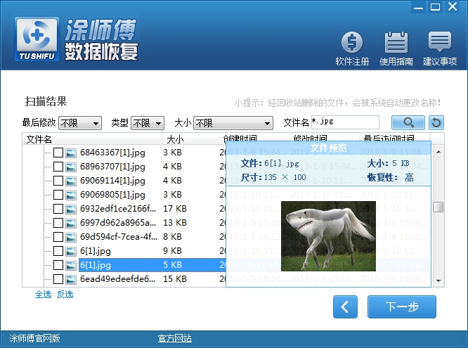Viewport: 468px width, 348px height.
Task: Click image file icon of 68963707[1].jpg
Action: click(71, 167)
